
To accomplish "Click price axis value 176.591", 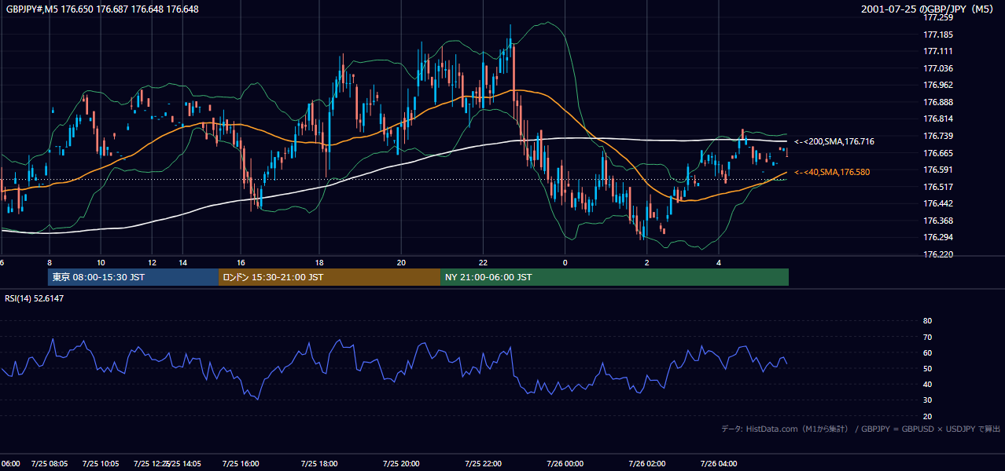I will (938, 170).
